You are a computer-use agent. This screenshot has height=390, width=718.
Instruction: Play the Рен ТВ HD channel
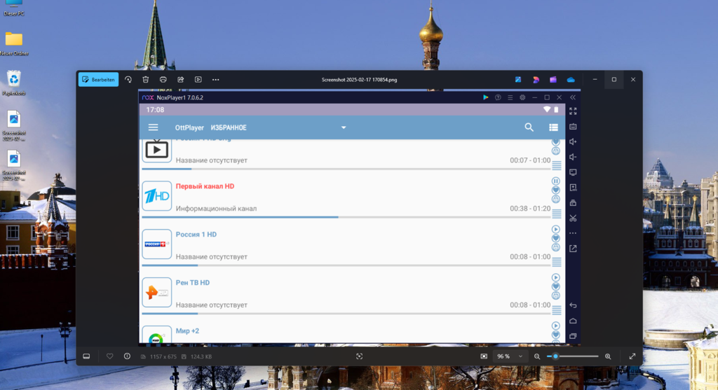coord(556,277)
